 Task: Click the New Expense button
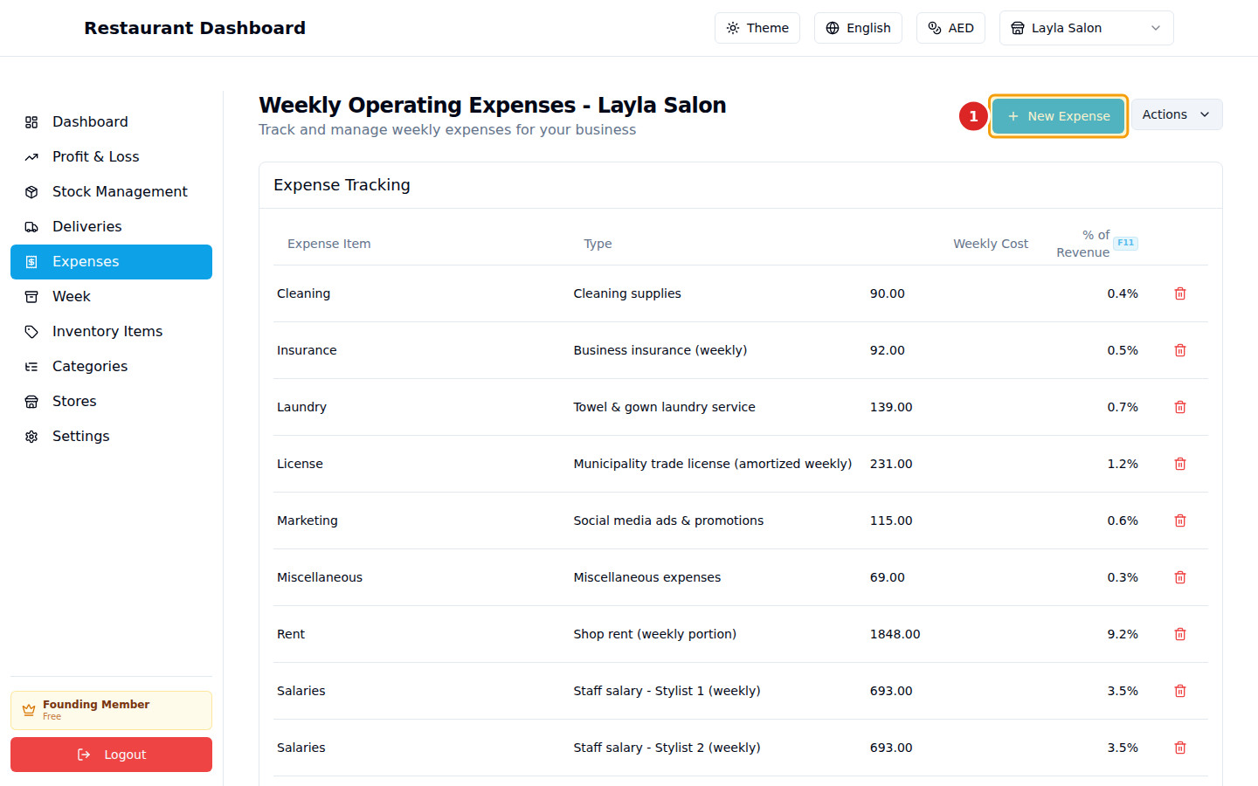pyautogui.click(x=1058, y=114)
